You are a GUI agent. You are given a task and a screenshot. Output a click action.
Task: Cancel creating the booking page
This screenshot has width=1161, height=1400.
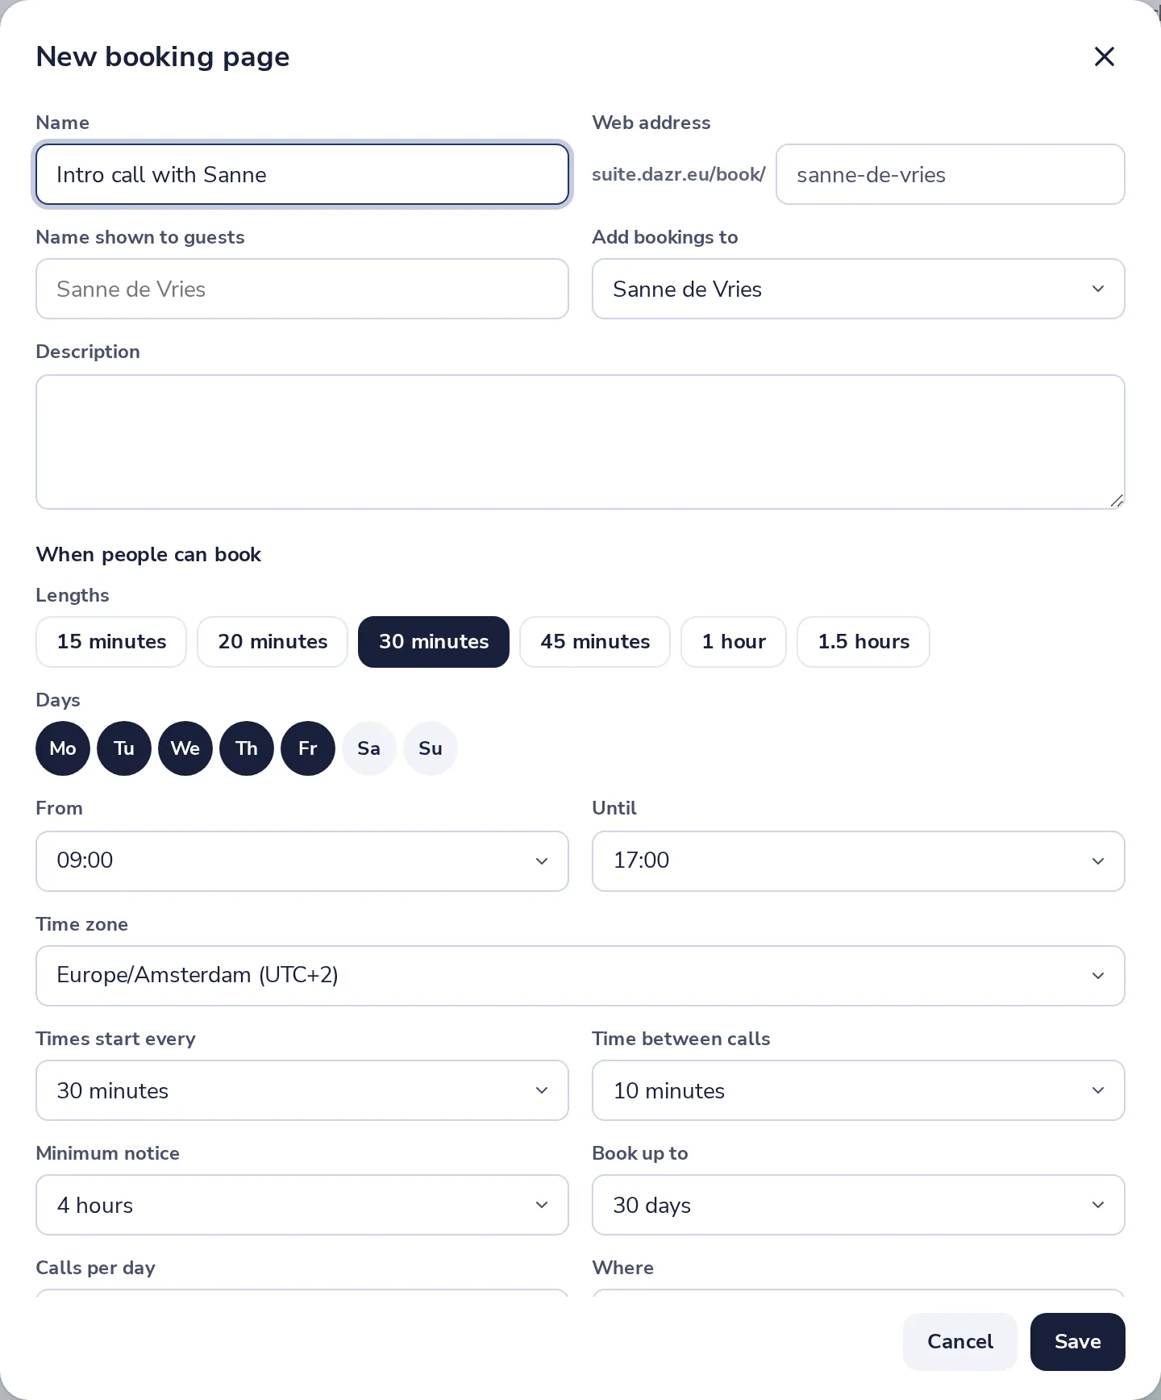click(960, 1342)
